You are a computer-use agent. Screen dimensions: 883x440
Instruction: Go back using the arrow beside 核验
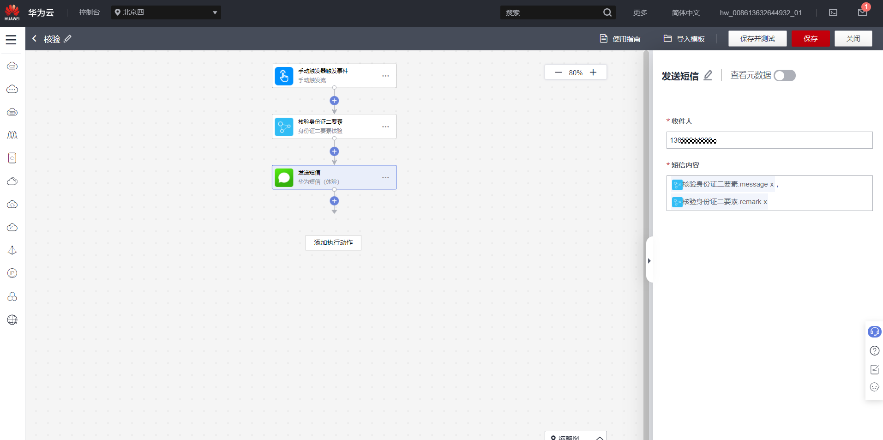[x=34, y=39]
